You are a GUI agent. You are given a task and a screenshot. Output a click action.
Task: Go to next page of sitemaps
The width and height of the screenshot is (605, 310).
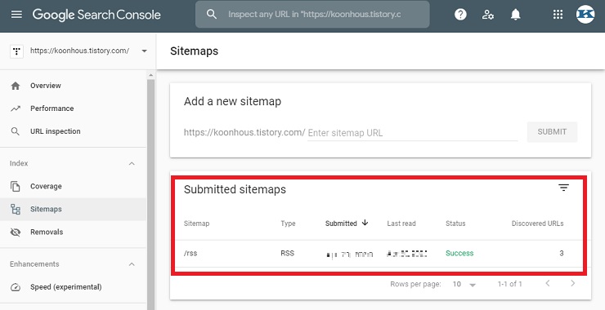(x=573, y=283)
